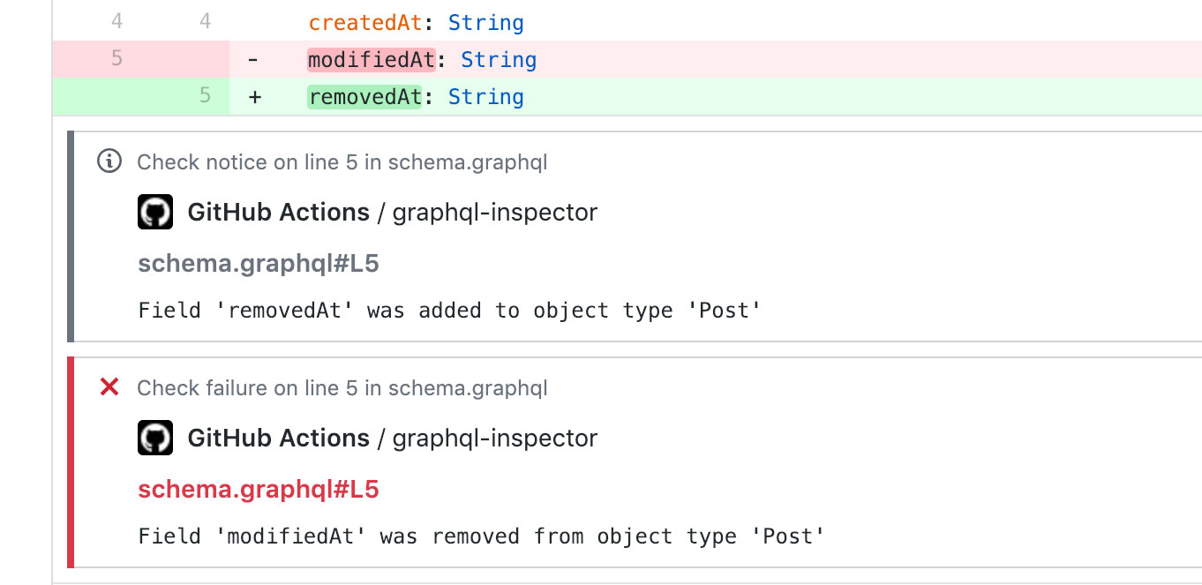The image size is (1202, 585).
Task: Open the schema.graphql#L5 link in the notice
Action: click(x=258, y=262)
